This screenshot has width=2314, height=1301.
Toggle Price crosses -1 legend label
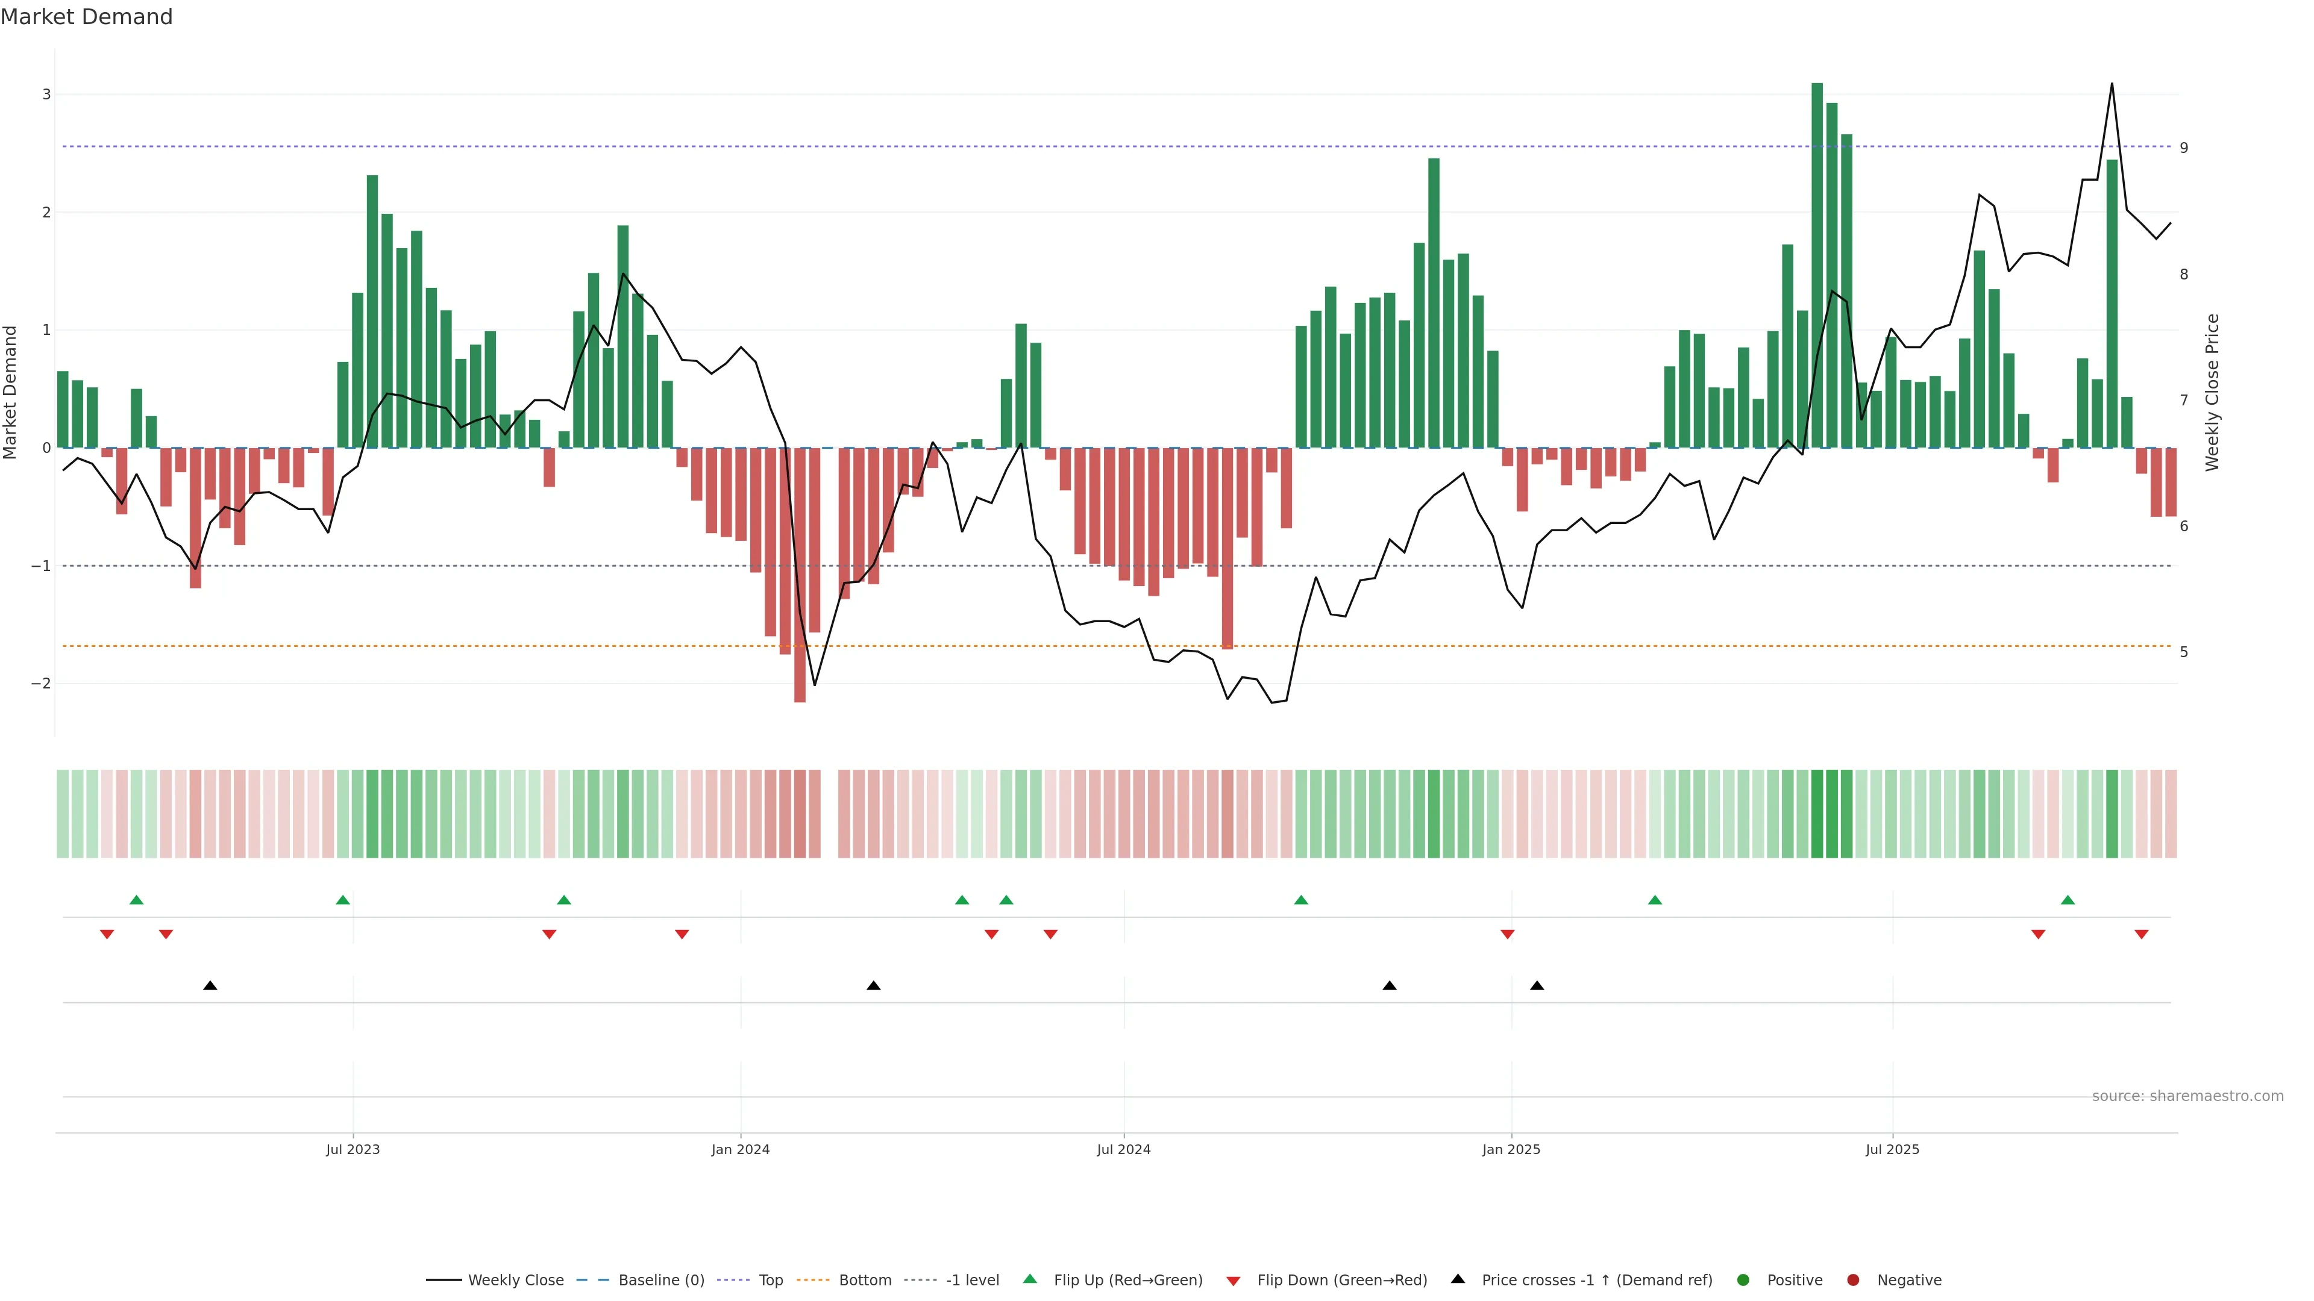(1596, 1281)
